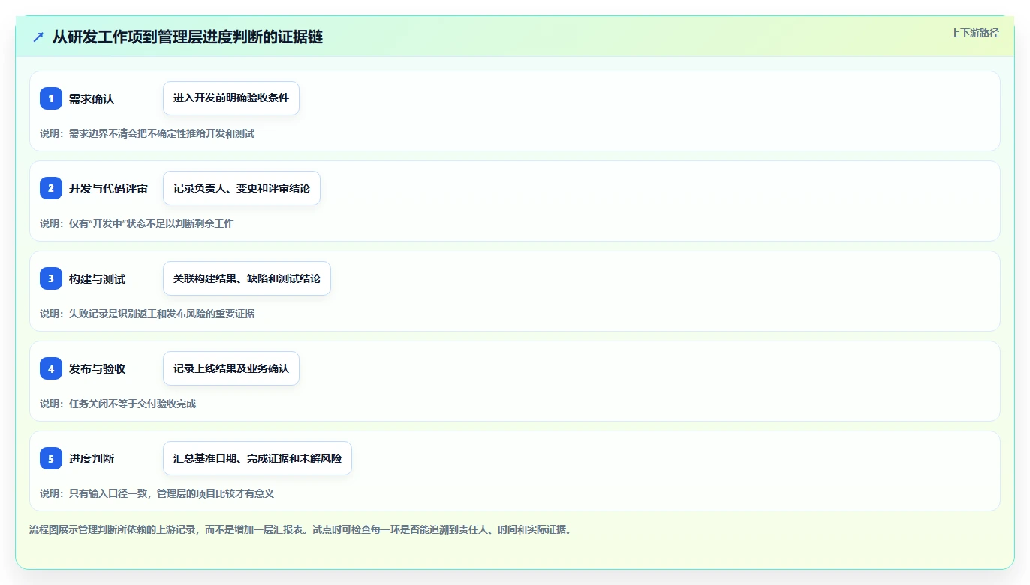Click the arrow icon beside the title
The image size is (1030, 585).
tap(38, 37)
